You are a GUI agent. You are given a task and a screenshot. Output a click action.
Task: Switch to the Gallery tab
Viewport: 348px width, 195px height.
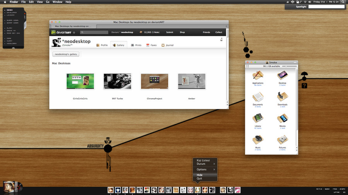[x=119, y=45]
